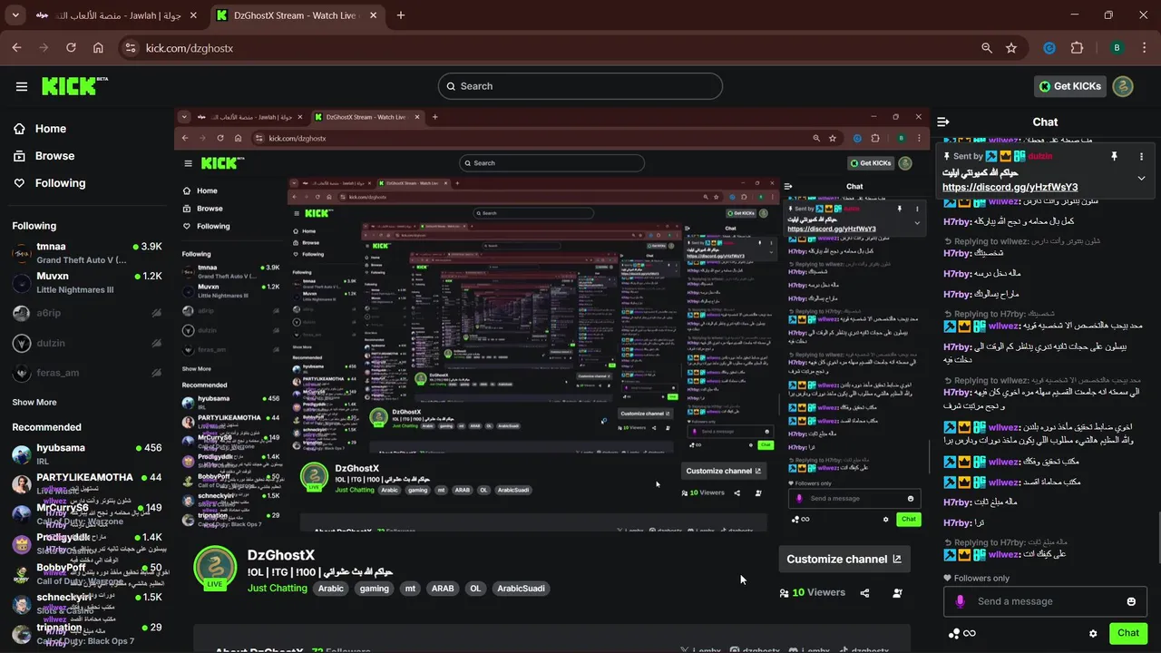The height and width of the screenshot is (653, 1161).
Task: Click the Get KICKs button
Action: tap(1070, 86)
